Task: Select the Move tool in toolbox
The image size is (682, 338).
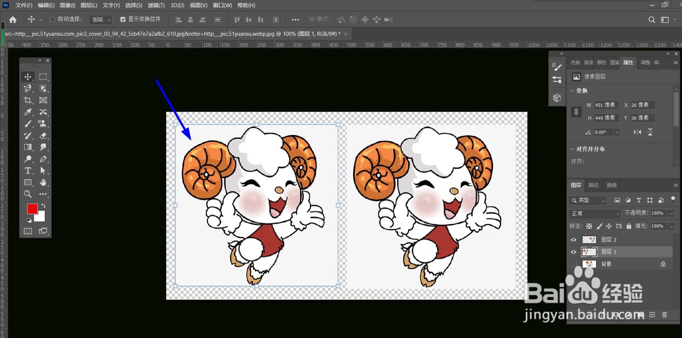Action: [28, 77]
